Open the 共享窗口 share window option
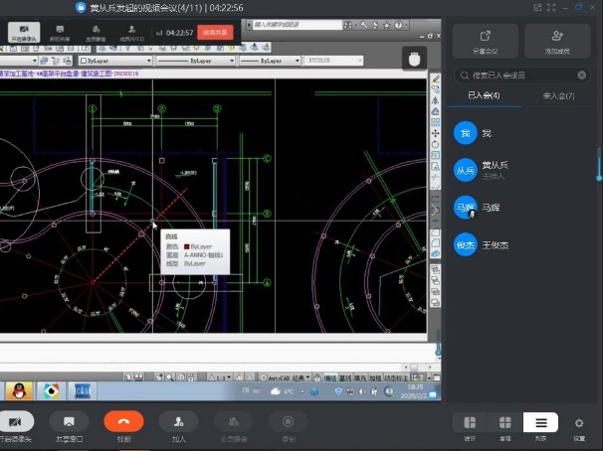The width and height of the screenshot is (603, 451). tap(69, 421)
